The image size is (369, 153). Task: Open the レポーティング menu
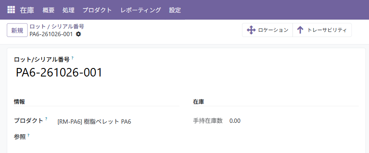[140, 10]
